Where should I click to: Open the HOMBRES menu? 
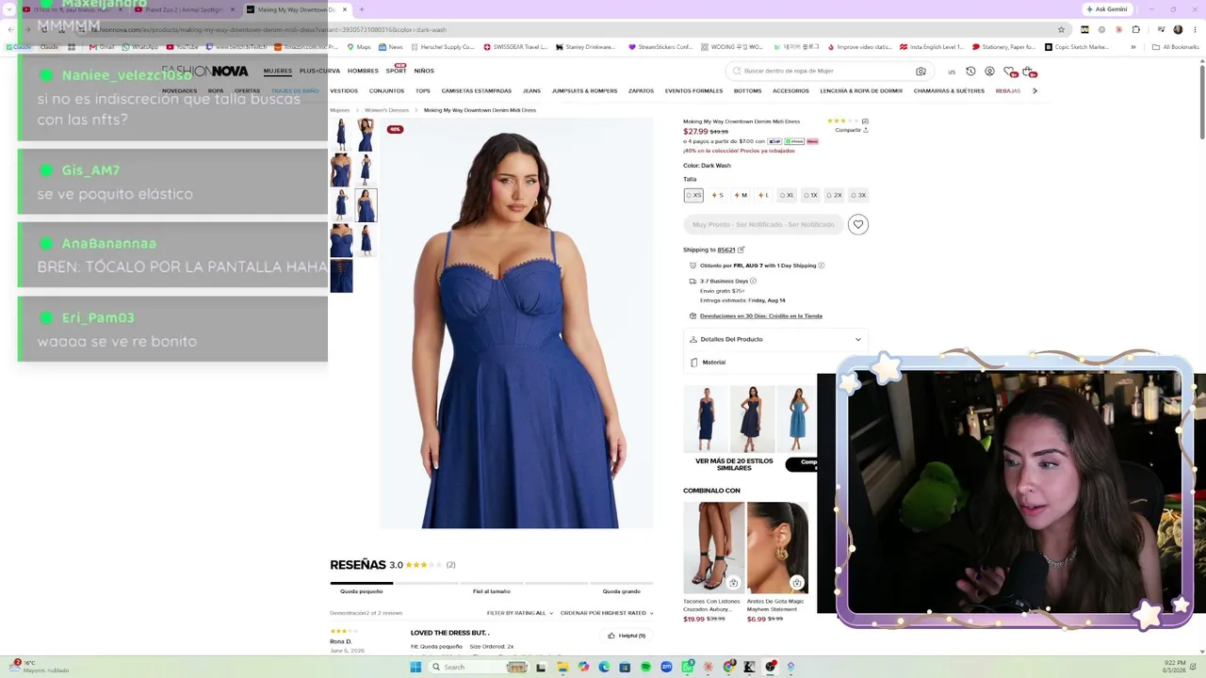(363, 71)
